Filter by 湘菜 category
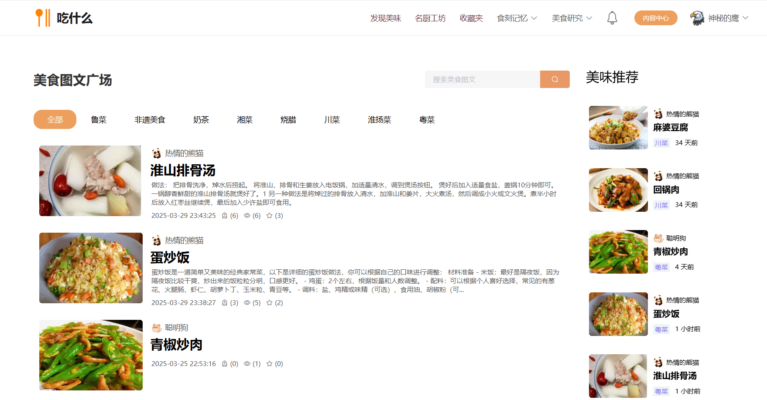Viewport: 767px width, 400px height. click(x=245, y=120)
